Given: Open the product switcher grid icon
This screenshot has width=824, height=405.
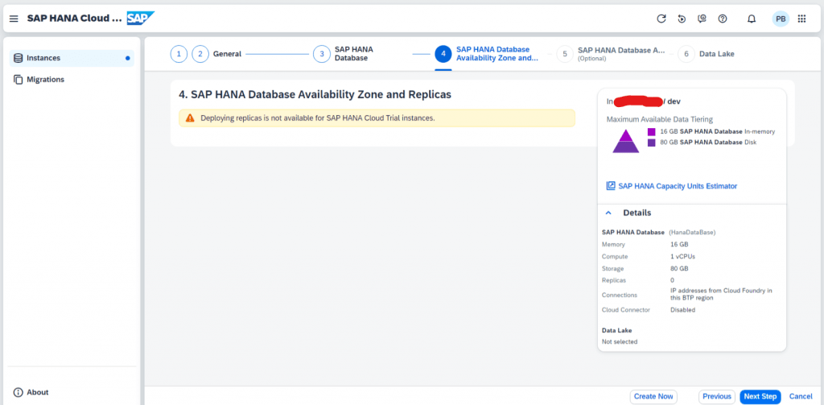Looking at the screenshot, I should coord(801,19).
